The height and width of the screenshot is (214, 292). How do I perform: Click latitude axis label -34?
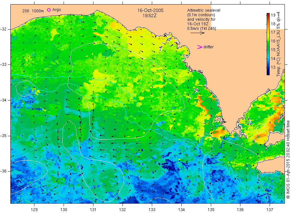pos(3,100)
